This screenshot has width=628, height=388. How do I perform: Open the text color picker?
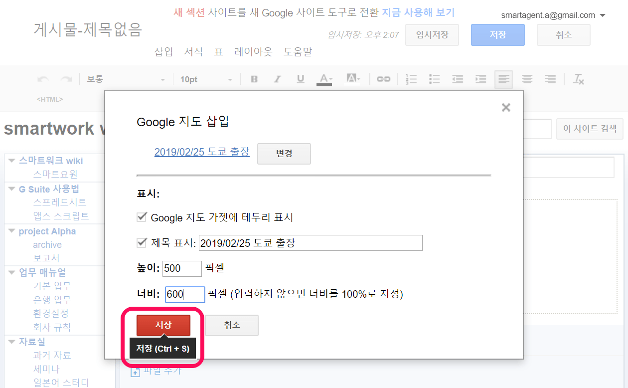pos(324,79)
